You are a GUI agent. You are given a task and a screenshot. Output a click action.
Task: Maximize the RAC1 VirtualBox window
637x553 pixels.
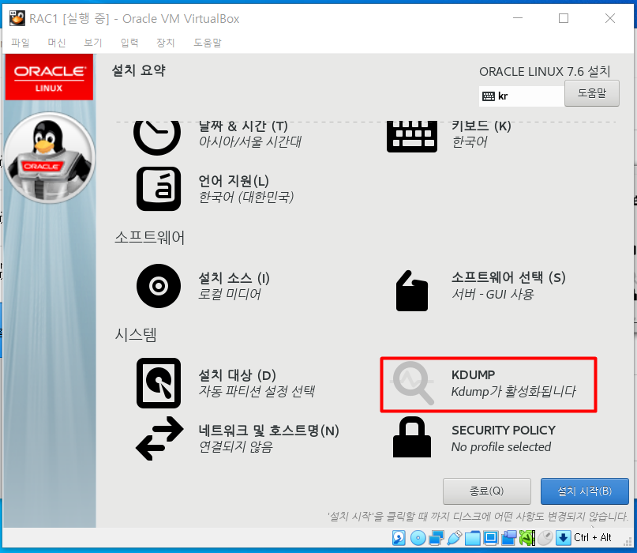pos(564,18)
